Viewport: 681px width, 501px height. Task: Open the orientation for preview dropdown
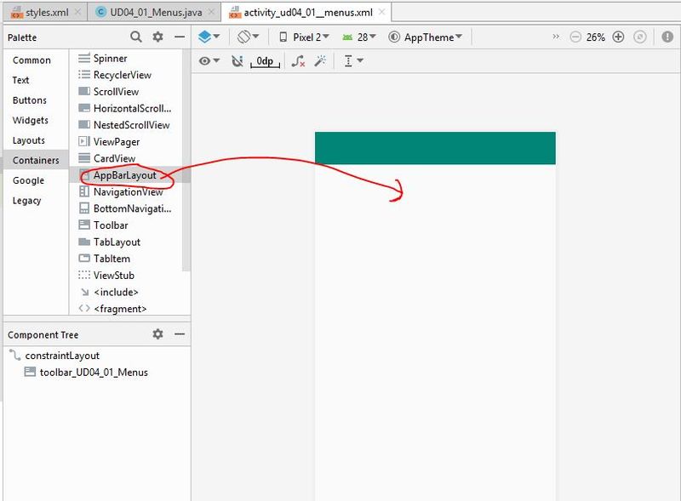tap(248, 37)
